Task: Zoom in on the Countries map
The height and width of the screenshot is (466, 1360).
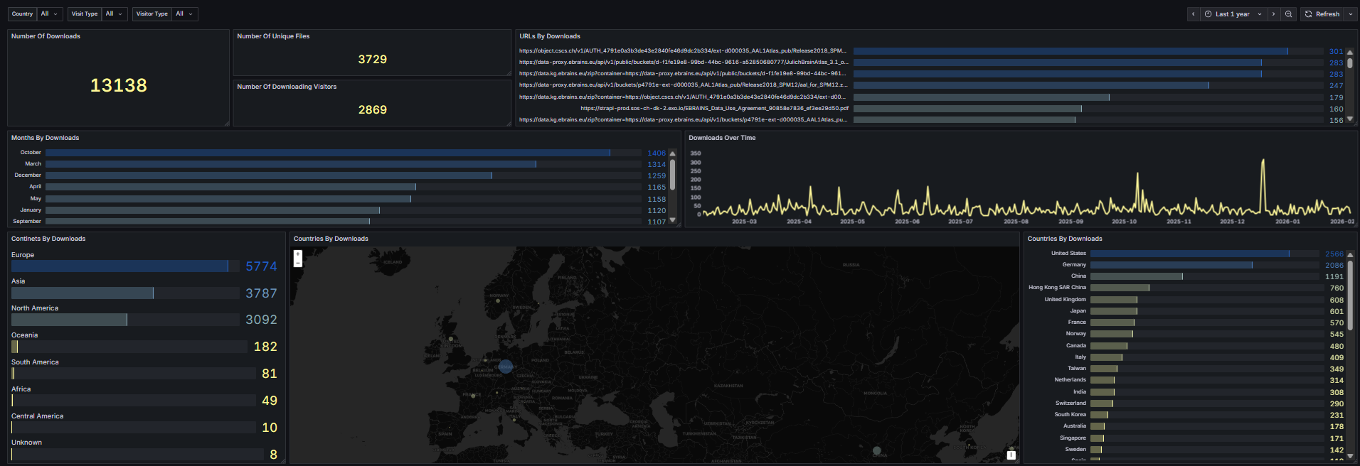Action: coord(298,254)
